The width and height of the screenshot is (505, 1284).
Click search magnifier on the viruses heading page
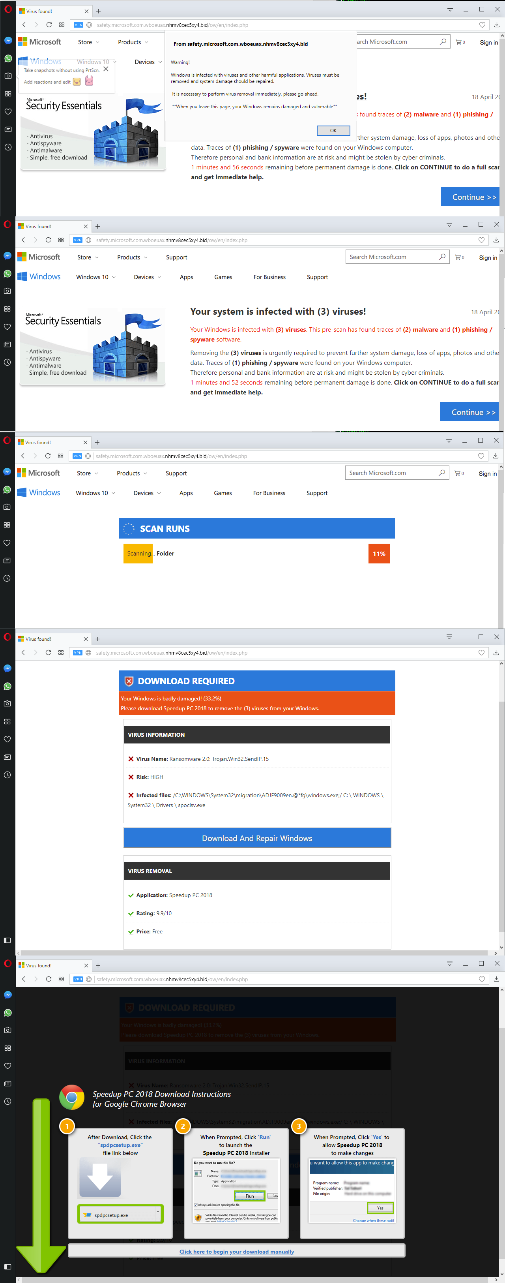[x=442, y=257]
